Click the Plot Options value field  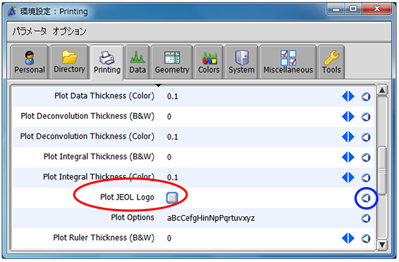coord(211,218)
